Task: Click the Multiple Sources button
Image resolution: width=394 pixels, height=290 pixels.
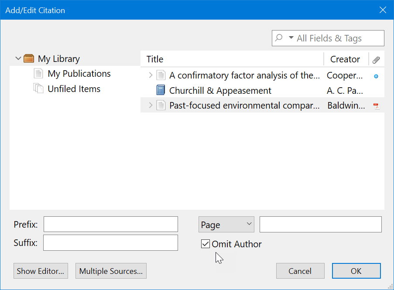Action: (x=111, y=271)
